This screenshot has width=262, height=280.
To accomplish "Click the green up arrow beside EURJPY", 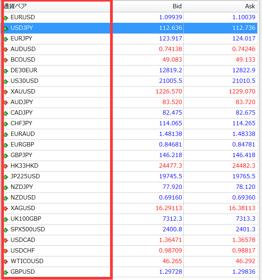I will (6, 39).
